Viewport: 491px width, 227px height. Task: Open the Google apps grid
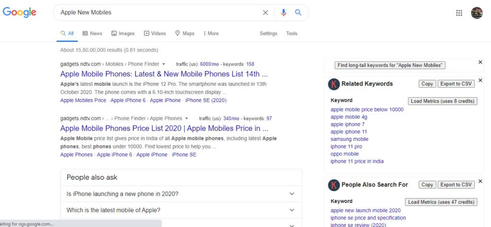click(x=459, y=13)
